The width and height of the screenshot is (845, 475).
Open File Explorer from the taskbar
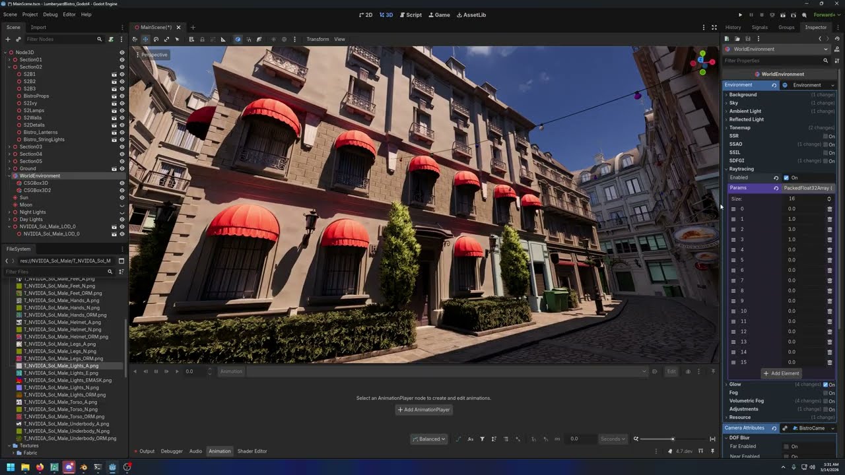pyautogui.click(x=25, y=468)
